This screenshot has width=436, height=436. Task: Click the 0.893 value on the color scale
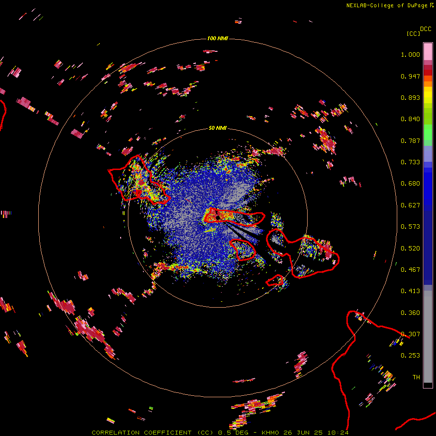(x=410, y=97)
